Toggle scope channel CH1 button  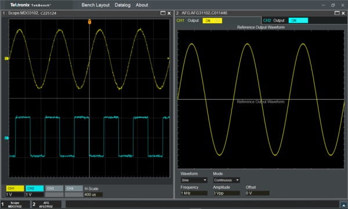coord(15,188)
